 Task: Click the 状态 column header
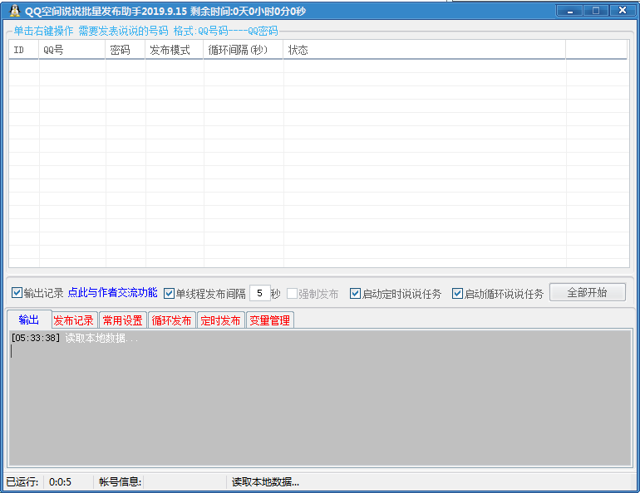[x=425, y=50]
